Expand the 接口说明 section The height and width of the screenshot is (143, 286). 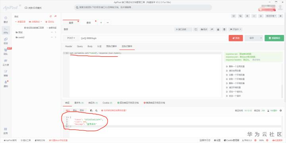[x=183, y=29]
